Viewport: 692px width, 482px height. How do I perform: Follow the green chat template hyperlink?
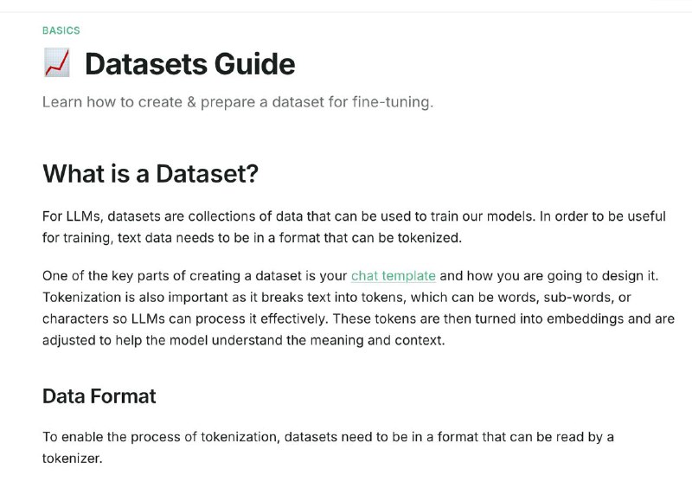tap(394, 276)
